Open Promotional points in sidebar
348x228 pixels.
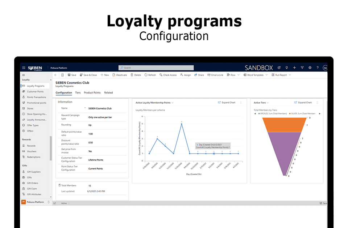point(36,103)
